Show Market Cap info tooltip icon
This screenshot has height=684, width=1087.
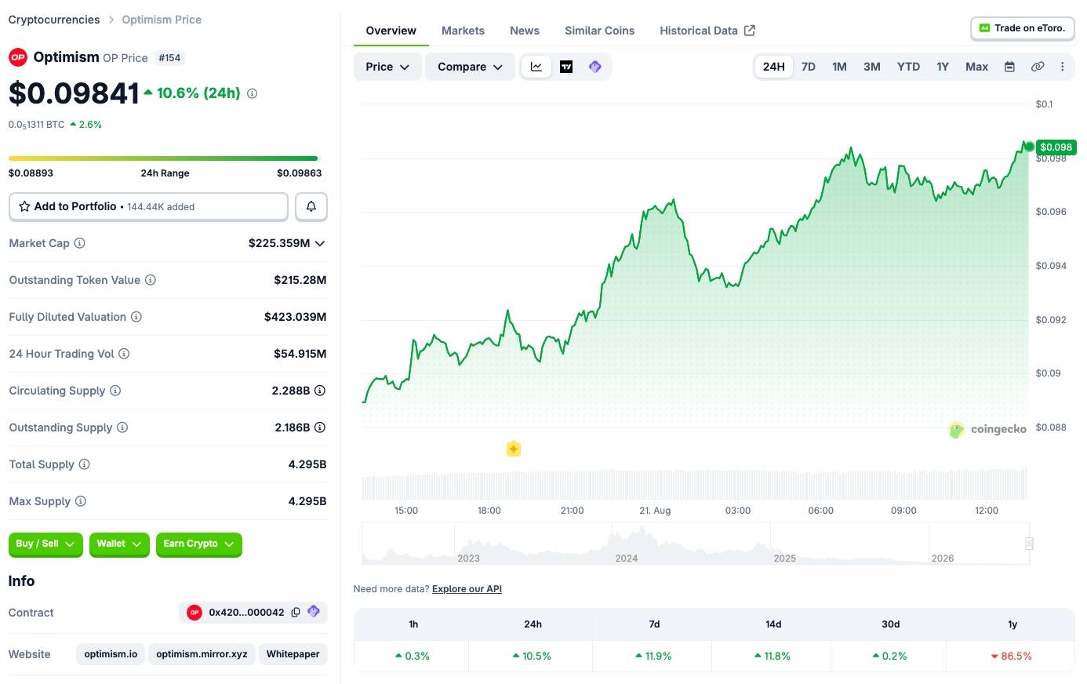pos(79,243)
